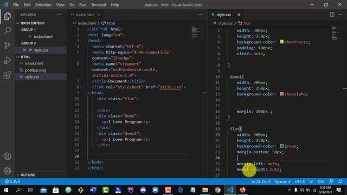Click the chartreuse color swatch
Viewport: 347px width, 195px height.
[282, 42]
